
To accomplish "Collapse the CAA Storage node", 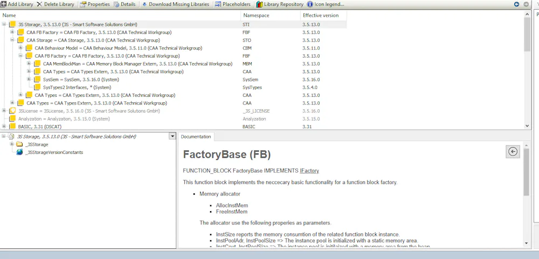I will (x=12, y=40).
